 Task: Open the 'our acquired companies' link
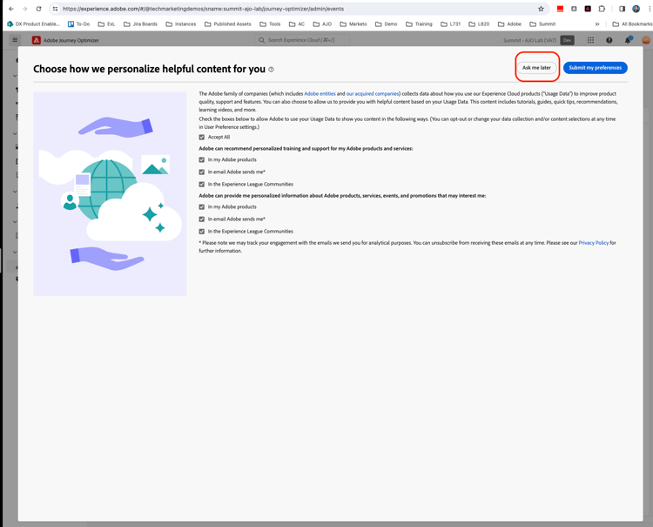point(373,94)
